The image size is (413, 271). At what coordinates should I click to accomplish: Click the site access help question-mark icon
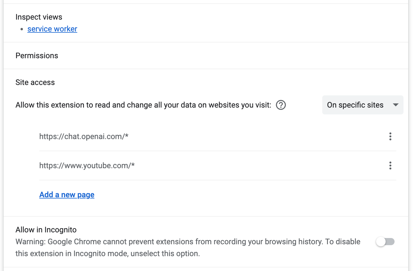(x=281, y=105)
